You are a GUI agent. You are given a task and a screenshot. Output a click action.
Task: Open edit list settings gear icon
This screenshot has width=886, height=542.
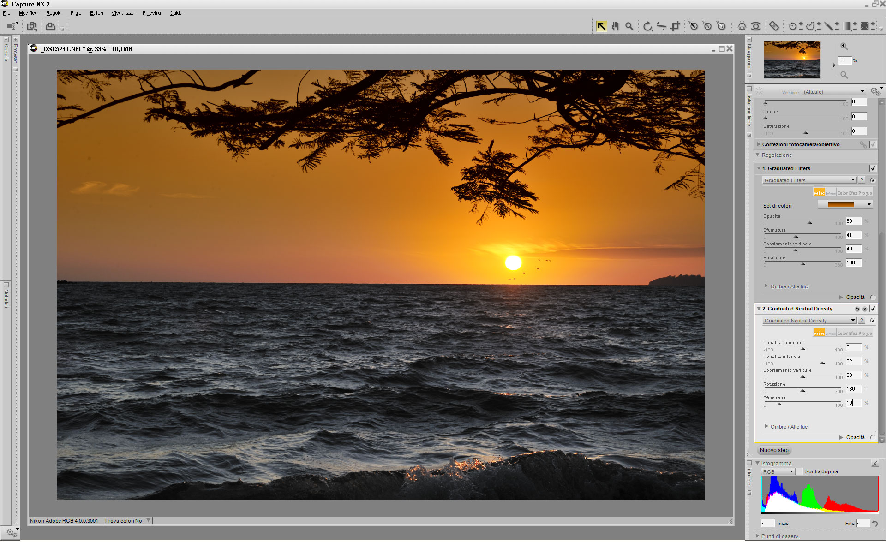point(875,91)
